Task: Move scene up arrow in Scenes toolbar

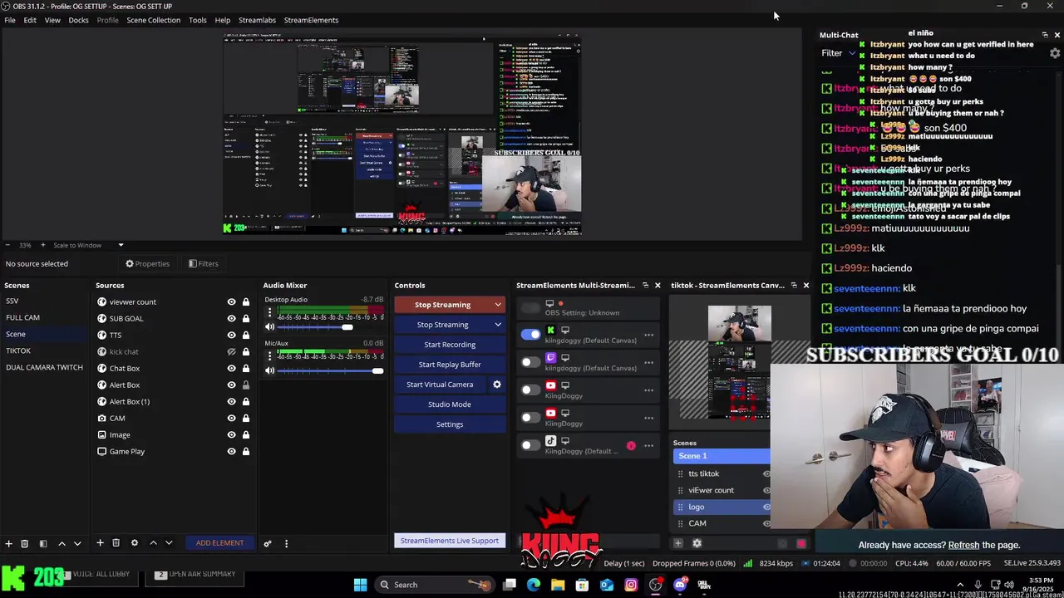Action: coord(62,543)
